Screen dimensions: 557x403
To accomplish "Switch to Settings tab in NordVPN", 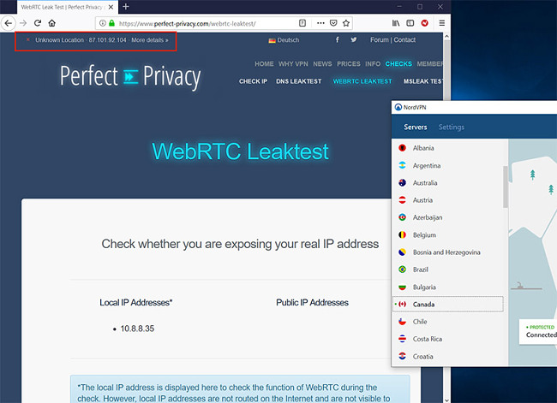I will [451, 127].
